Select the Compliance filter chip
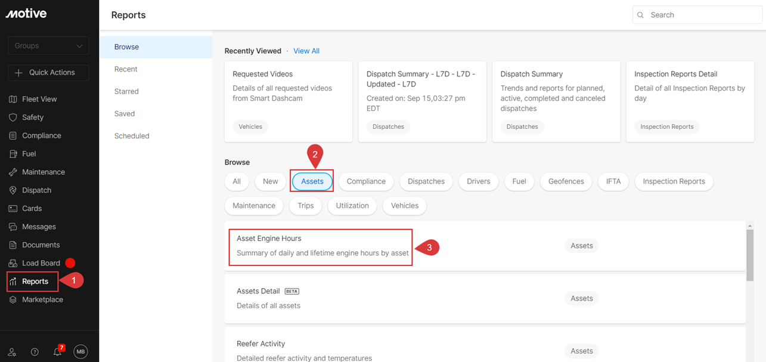 366,181
